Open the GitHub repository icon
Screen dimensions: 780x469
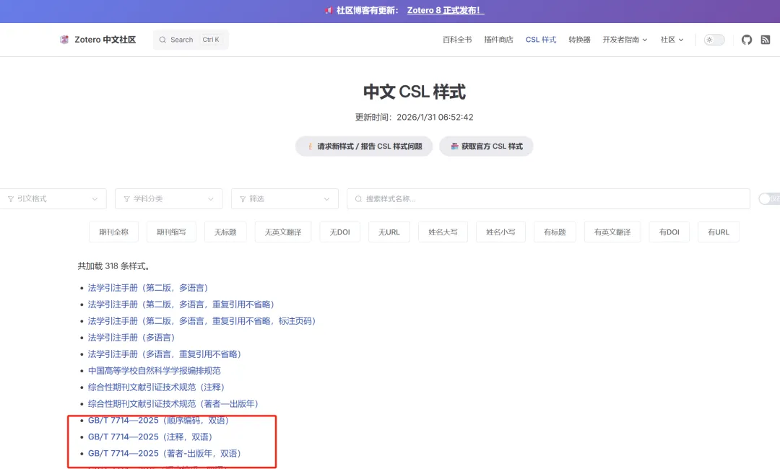tap(747, 40)
